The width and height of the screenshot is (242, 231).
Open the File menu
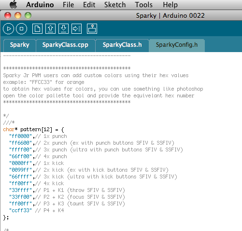[x=68, y=5]
